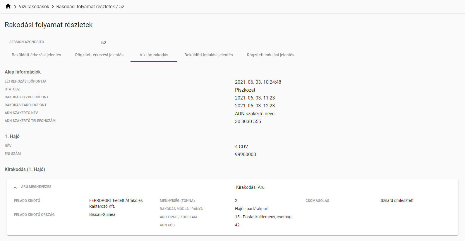Viewport: 465px width, 241px height.
Task: Open the Rögzített indulási jelentés tab
Action: click(270, 55)
